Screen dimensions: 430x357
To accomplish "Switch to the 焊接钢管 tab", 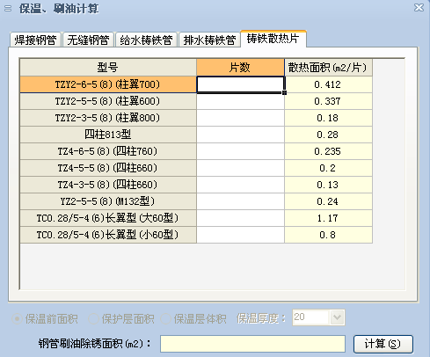I will [35, 40].
